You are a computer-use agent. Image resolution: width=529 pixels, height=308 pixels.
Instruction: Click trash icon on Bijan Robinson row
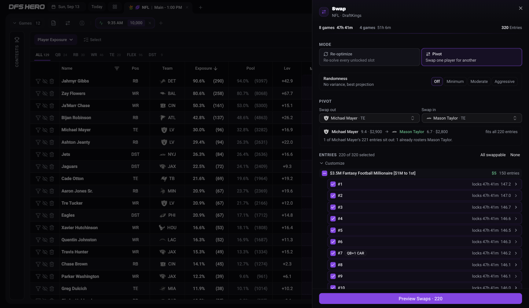point(52,118)
